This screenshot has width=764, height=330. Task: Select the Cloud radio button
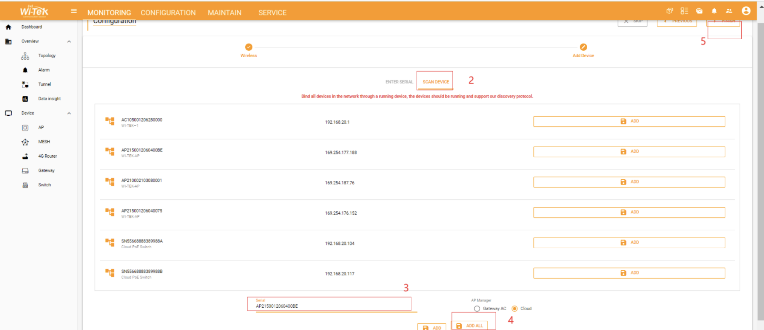click(x=515, y=309)
